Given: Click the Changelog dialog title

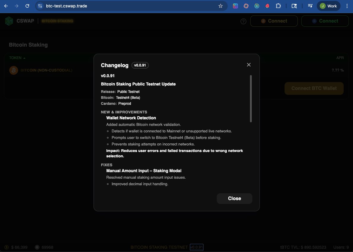Looking at the screenshot, I should point(115,65).
